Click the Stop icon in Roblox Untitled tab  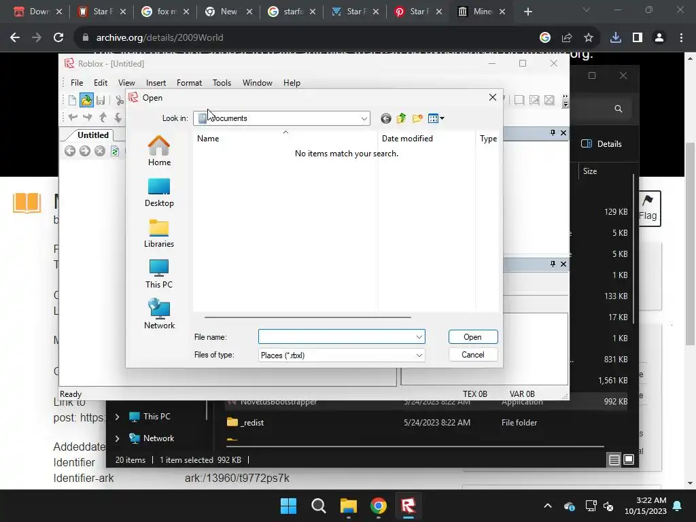click(100, 152)
